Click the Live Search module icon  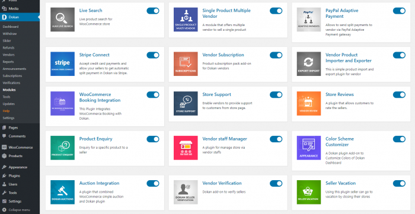point(62,20)
